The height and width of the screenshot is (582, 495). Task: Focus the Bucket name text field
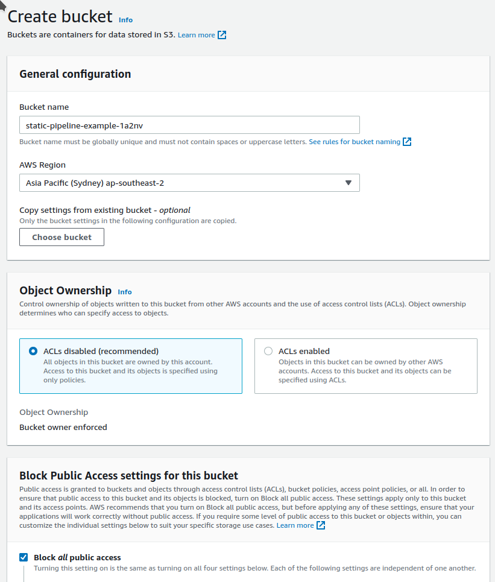pos(189,125)
